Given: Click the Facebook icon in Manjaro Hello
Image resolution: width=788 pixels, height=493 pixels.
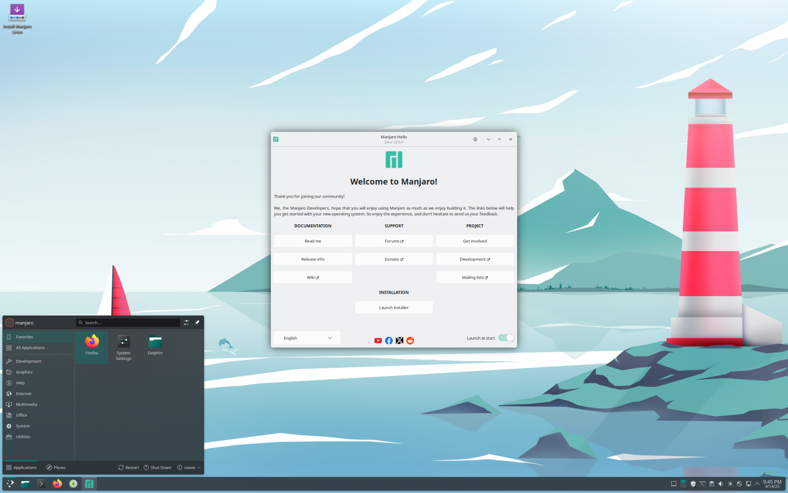Looking at the screenshot, I should click(389, 341).
